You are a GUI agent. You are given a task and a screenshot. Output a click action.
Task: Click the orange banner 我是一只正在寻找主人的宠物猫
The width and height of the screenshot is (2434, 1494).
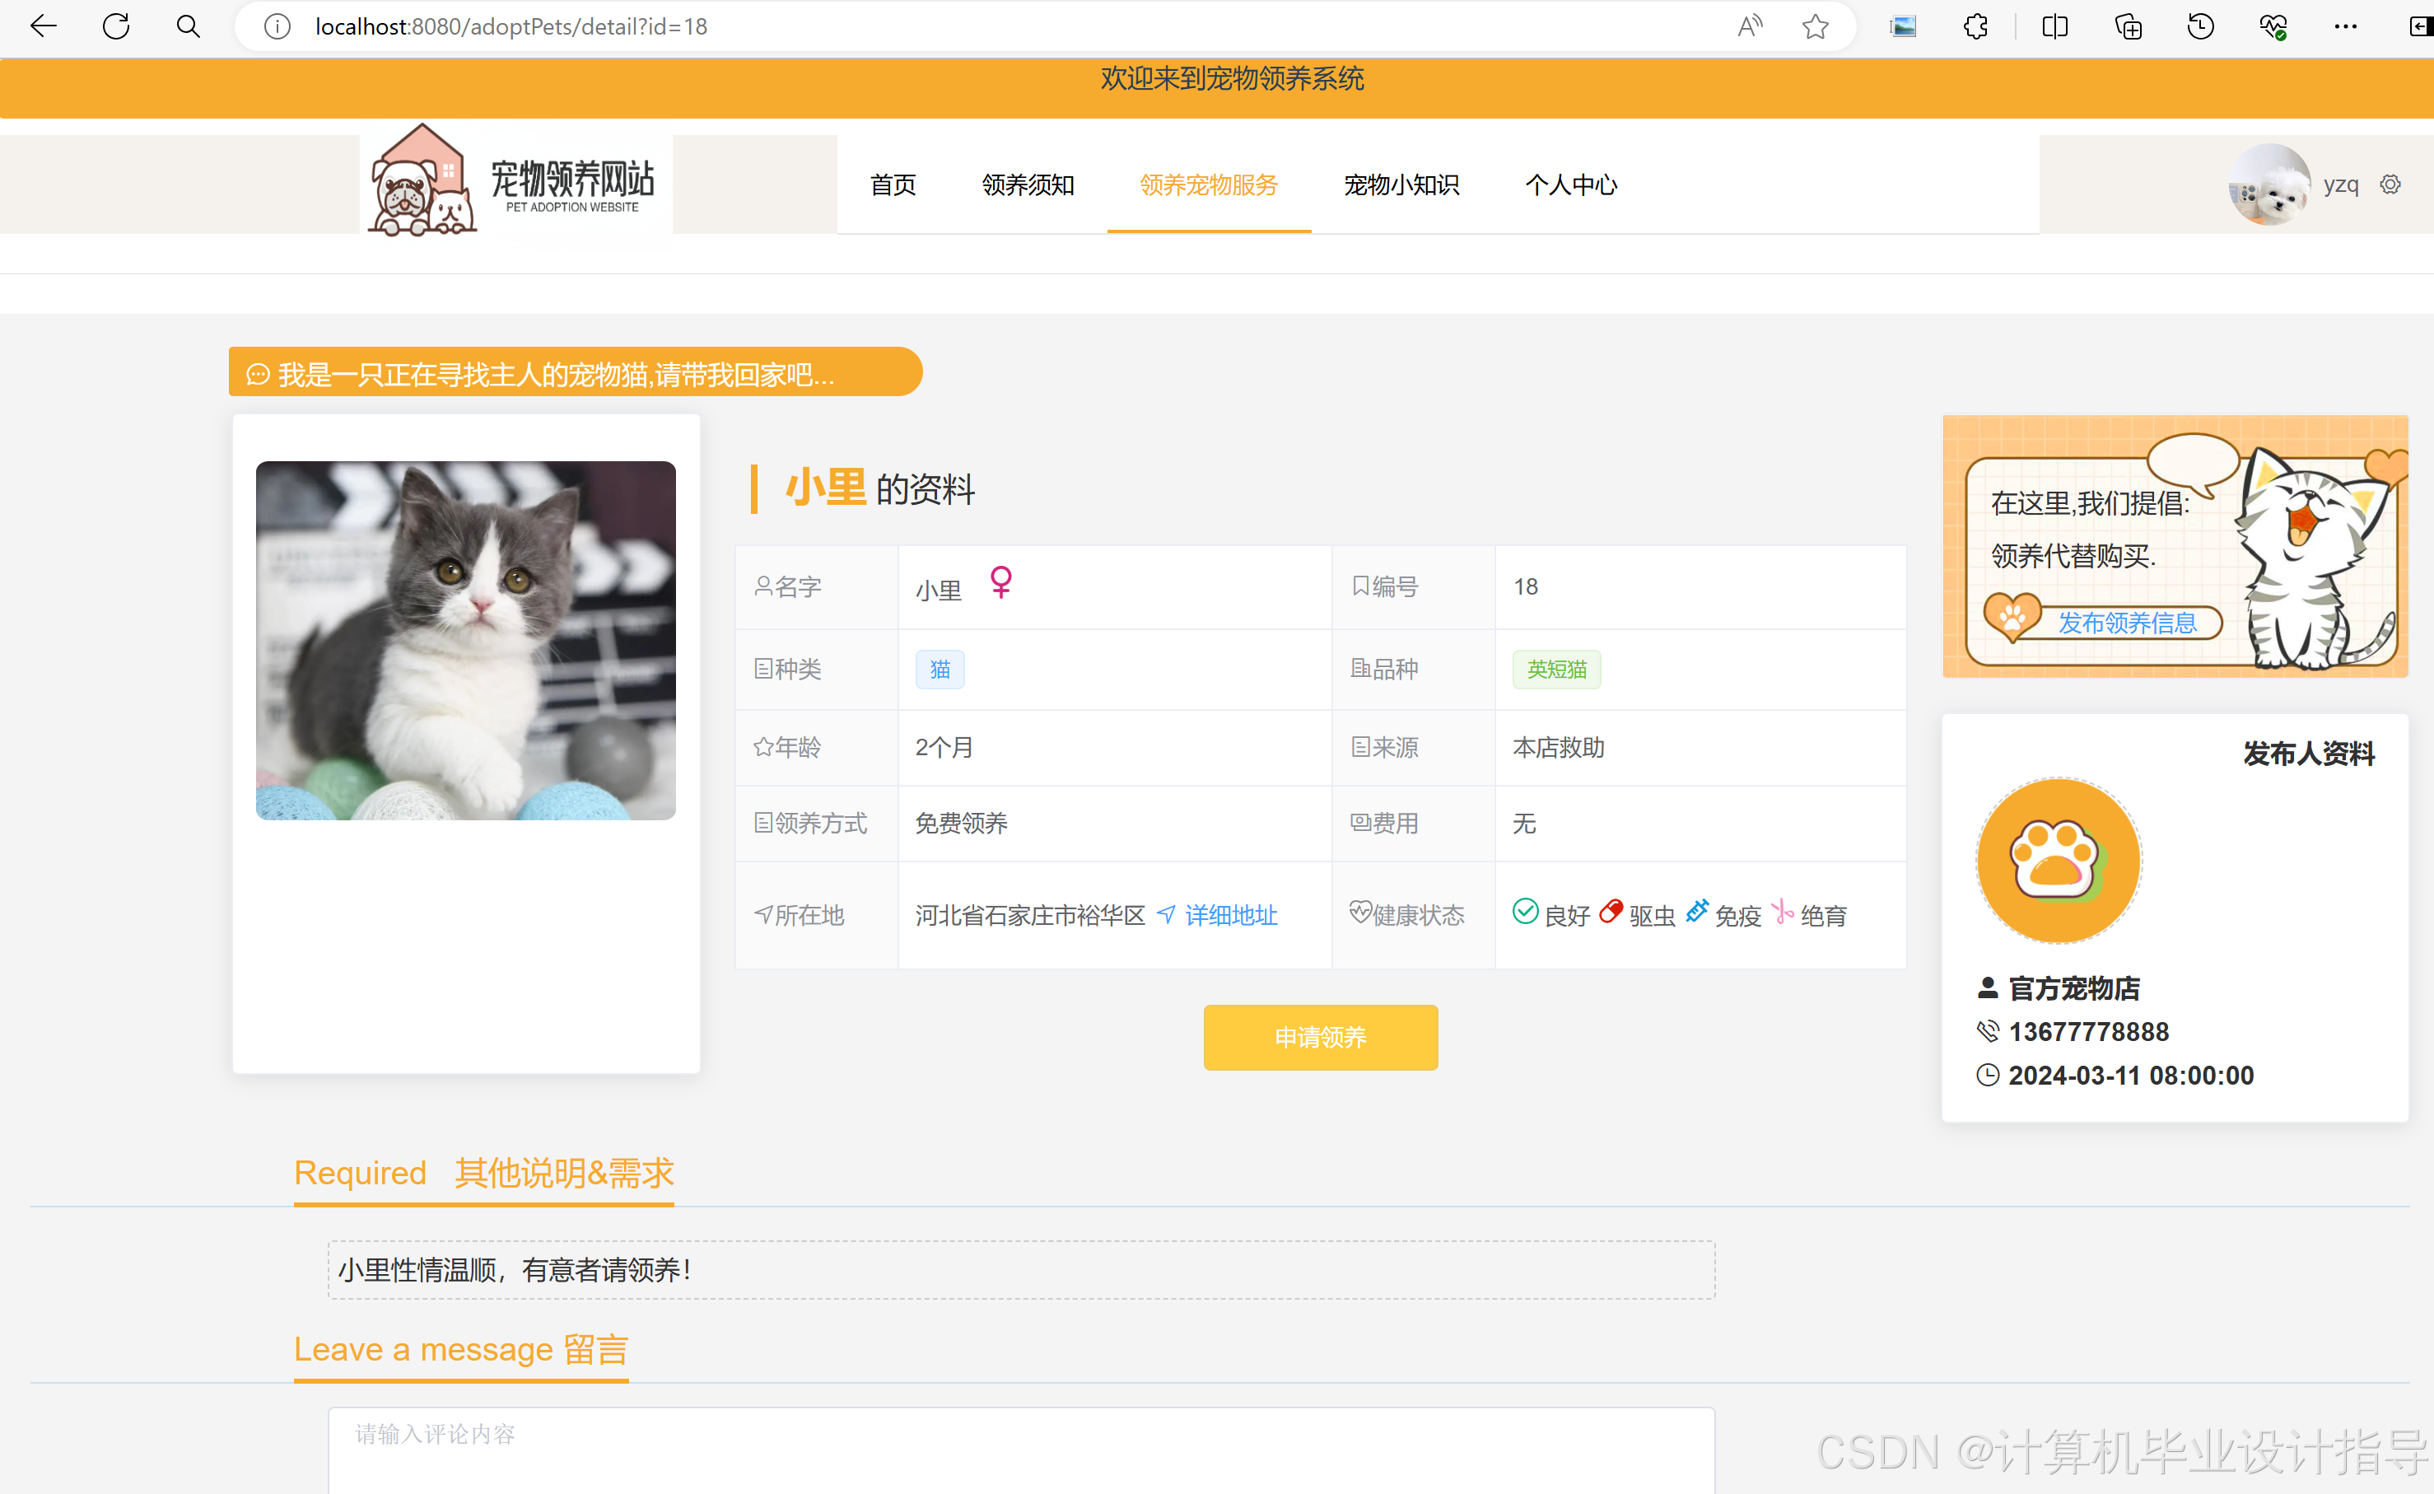[x=575, y=372]
